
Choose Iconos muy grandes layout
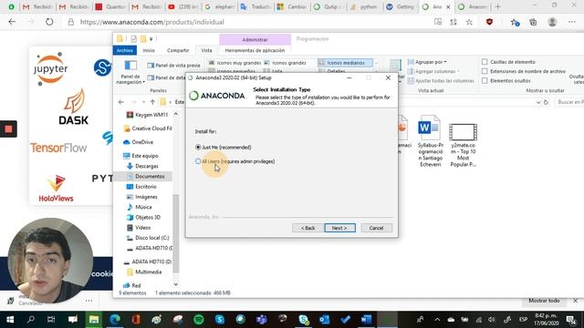(x=235, y=63)
